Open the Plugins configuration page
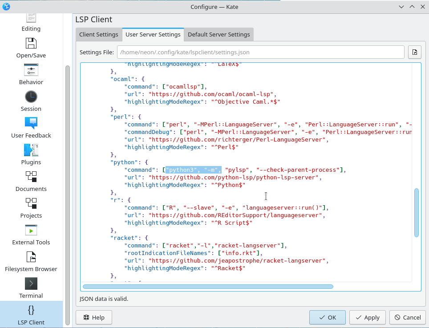429x328 pixels. click(x=31, y=155)
